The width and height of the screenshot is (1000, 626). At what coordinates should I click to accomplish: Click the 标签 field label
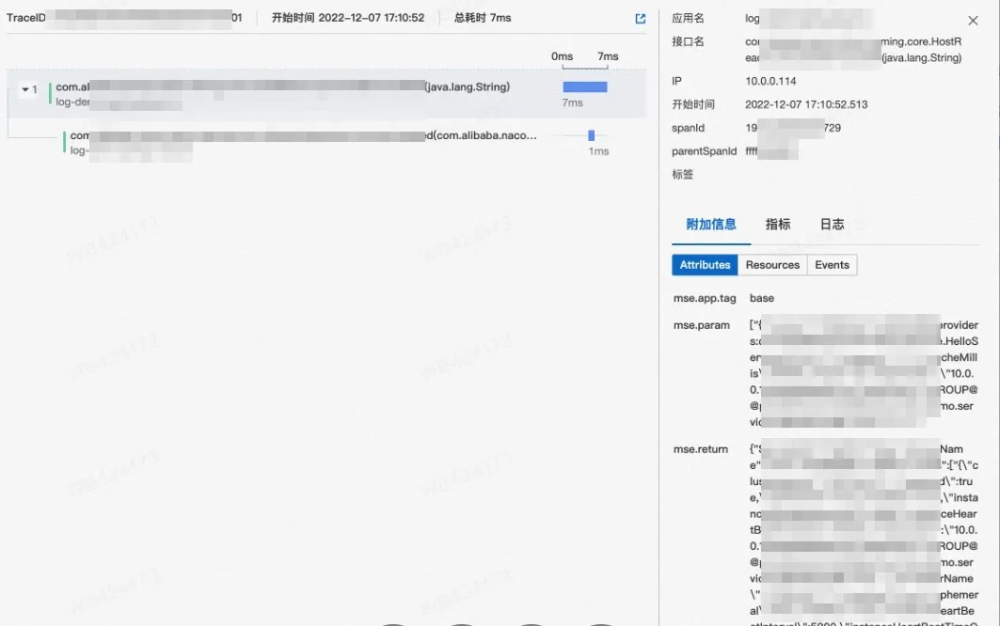tap(682, 175)
